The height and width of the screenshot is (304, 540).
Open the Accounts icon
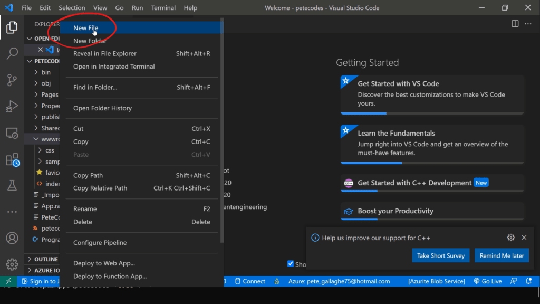[x=12, y=238]
